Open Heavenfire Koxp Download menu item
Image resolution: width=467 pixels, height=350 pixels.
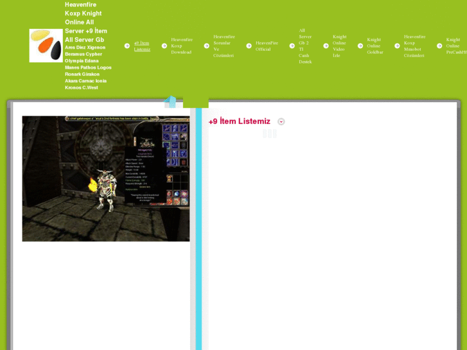click(x=182, y=46)
